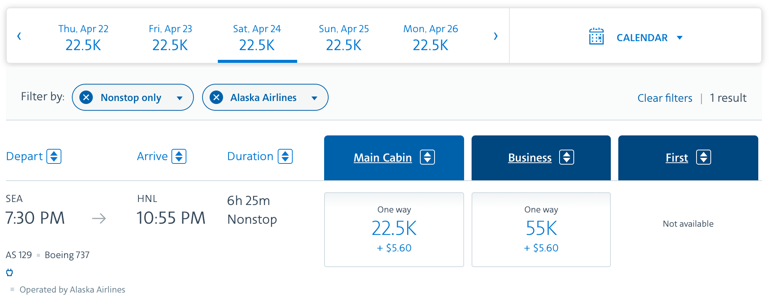Click the next dates right arrow
Viewport: 771px width, 303px height.
496,36
